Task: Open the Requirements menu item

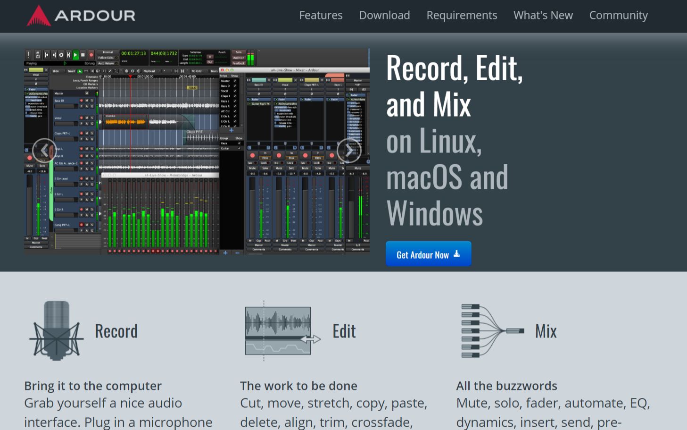Action: [462, 15]
